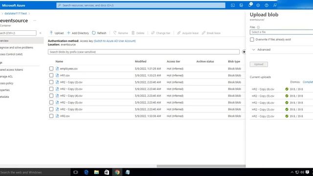Open the HR2 - Copy (4).csv blob
313x176 pixels.
71,96
